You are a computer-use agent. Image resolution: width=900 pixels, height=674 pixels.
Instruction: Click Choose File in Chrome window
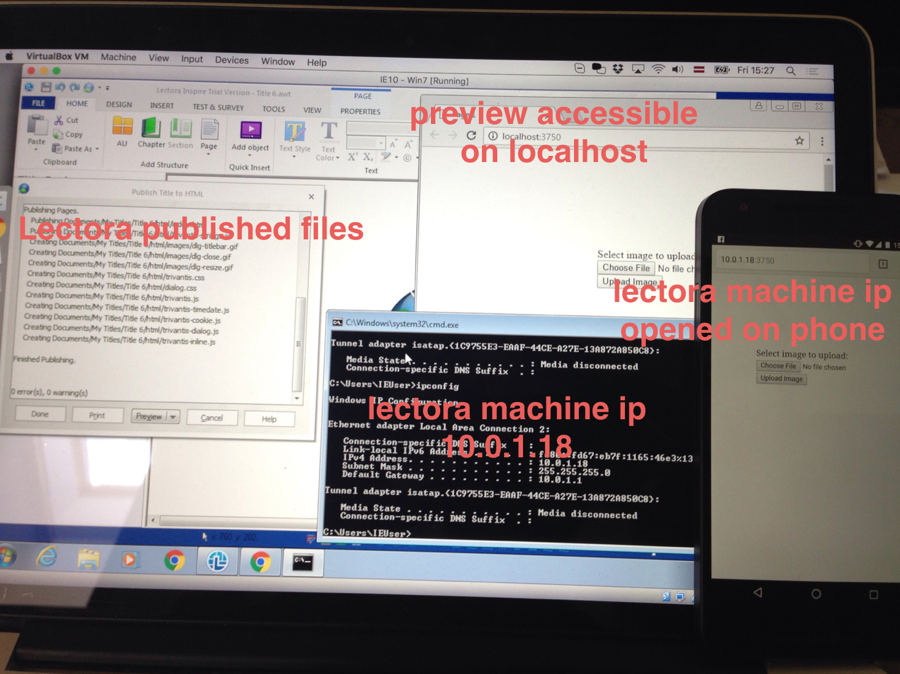point(626,268)
